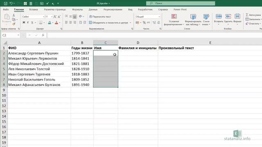262x147 pixels.
Task: Switch to the Формулы tab
Action: coord(77,9)
